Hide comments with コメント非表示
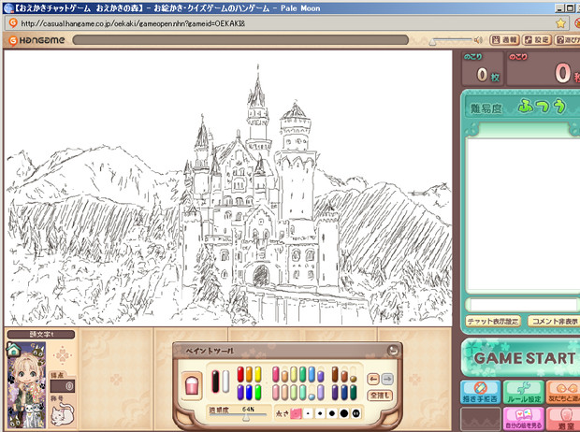This screenshot has height=432, width=580. coord(554,321)
